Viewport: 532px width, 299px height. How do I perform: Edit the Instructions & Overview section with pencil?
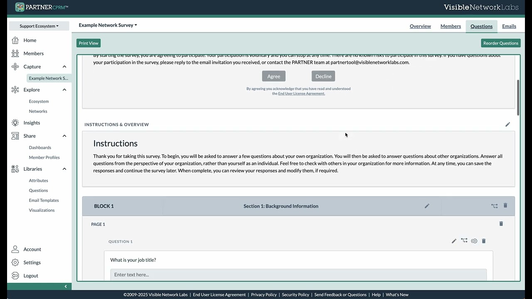click(507, 125)
